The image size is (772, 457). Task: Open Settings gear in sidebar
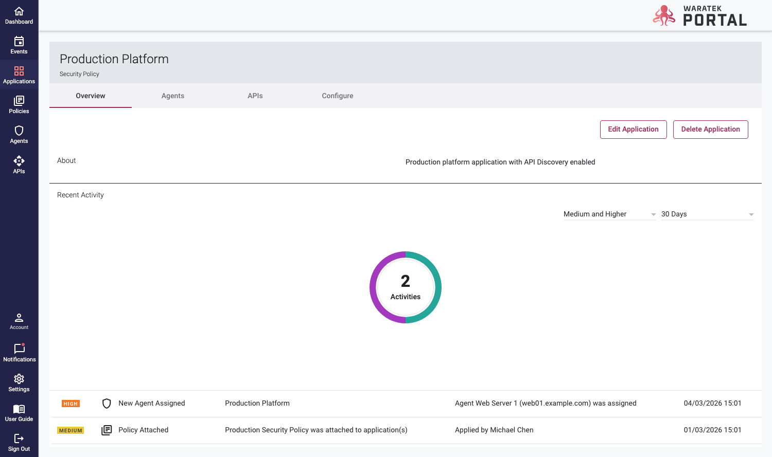tap(19, 382)
